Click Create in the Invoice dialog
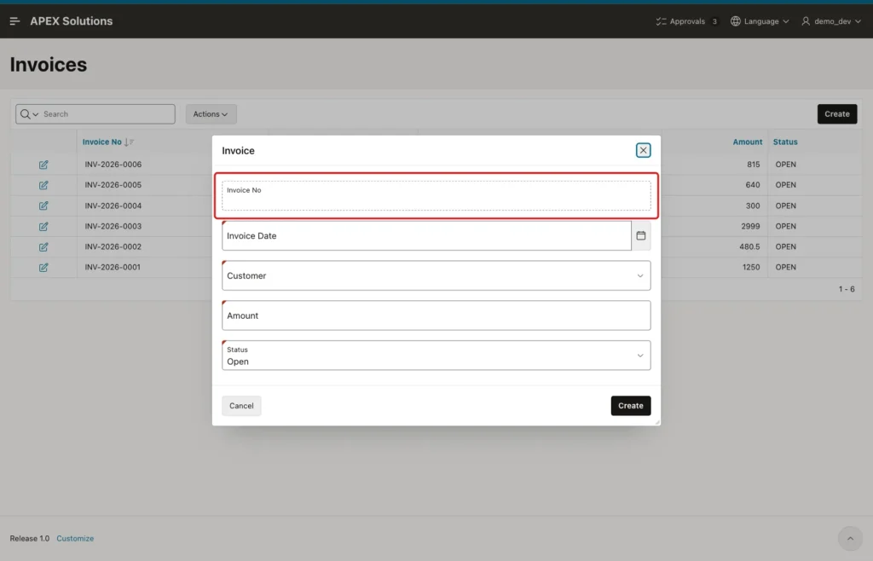Screen dimensions: 873x561 point(630,406)
